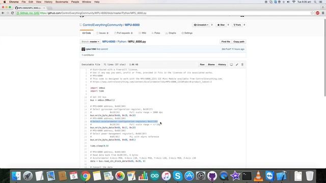Open GitHub Desktop from the dock
The width and height of the screenshot is (326, 183).
point(212,176)
